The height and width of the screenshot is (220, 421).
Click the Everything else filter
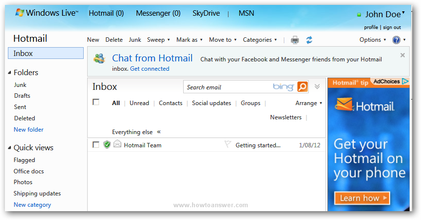point(132,132)
